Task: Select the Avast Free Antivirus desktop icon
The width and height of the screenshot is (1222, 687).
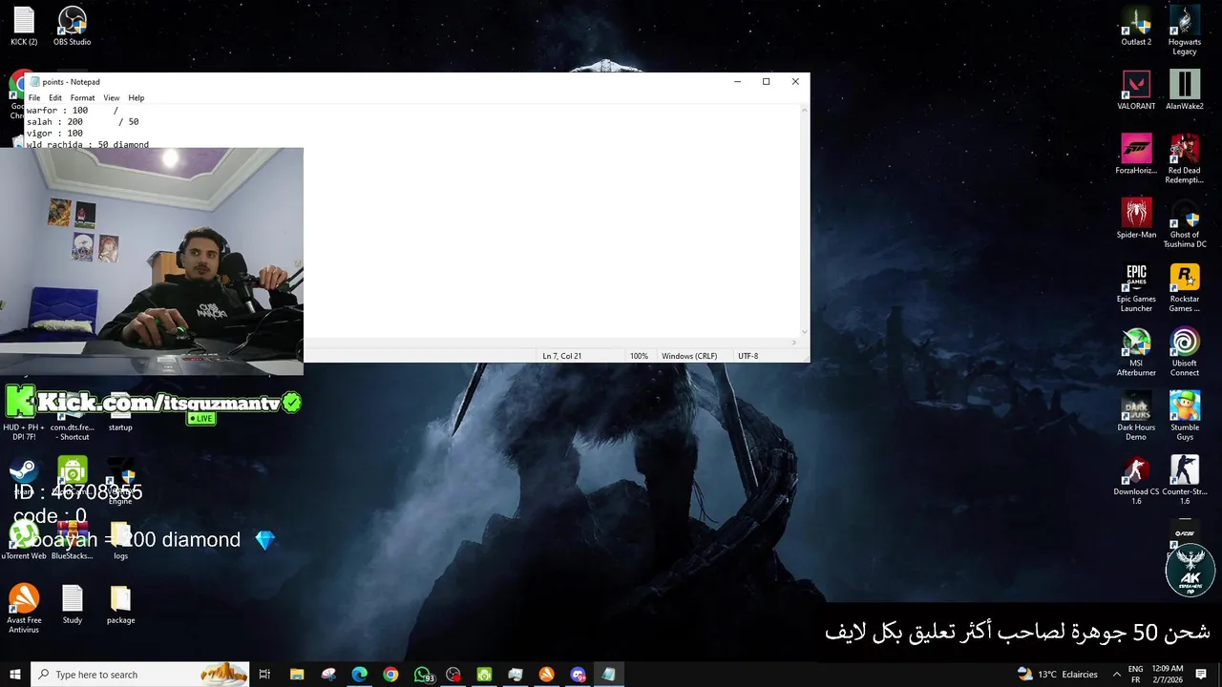Action: click(x=24, y=609)
